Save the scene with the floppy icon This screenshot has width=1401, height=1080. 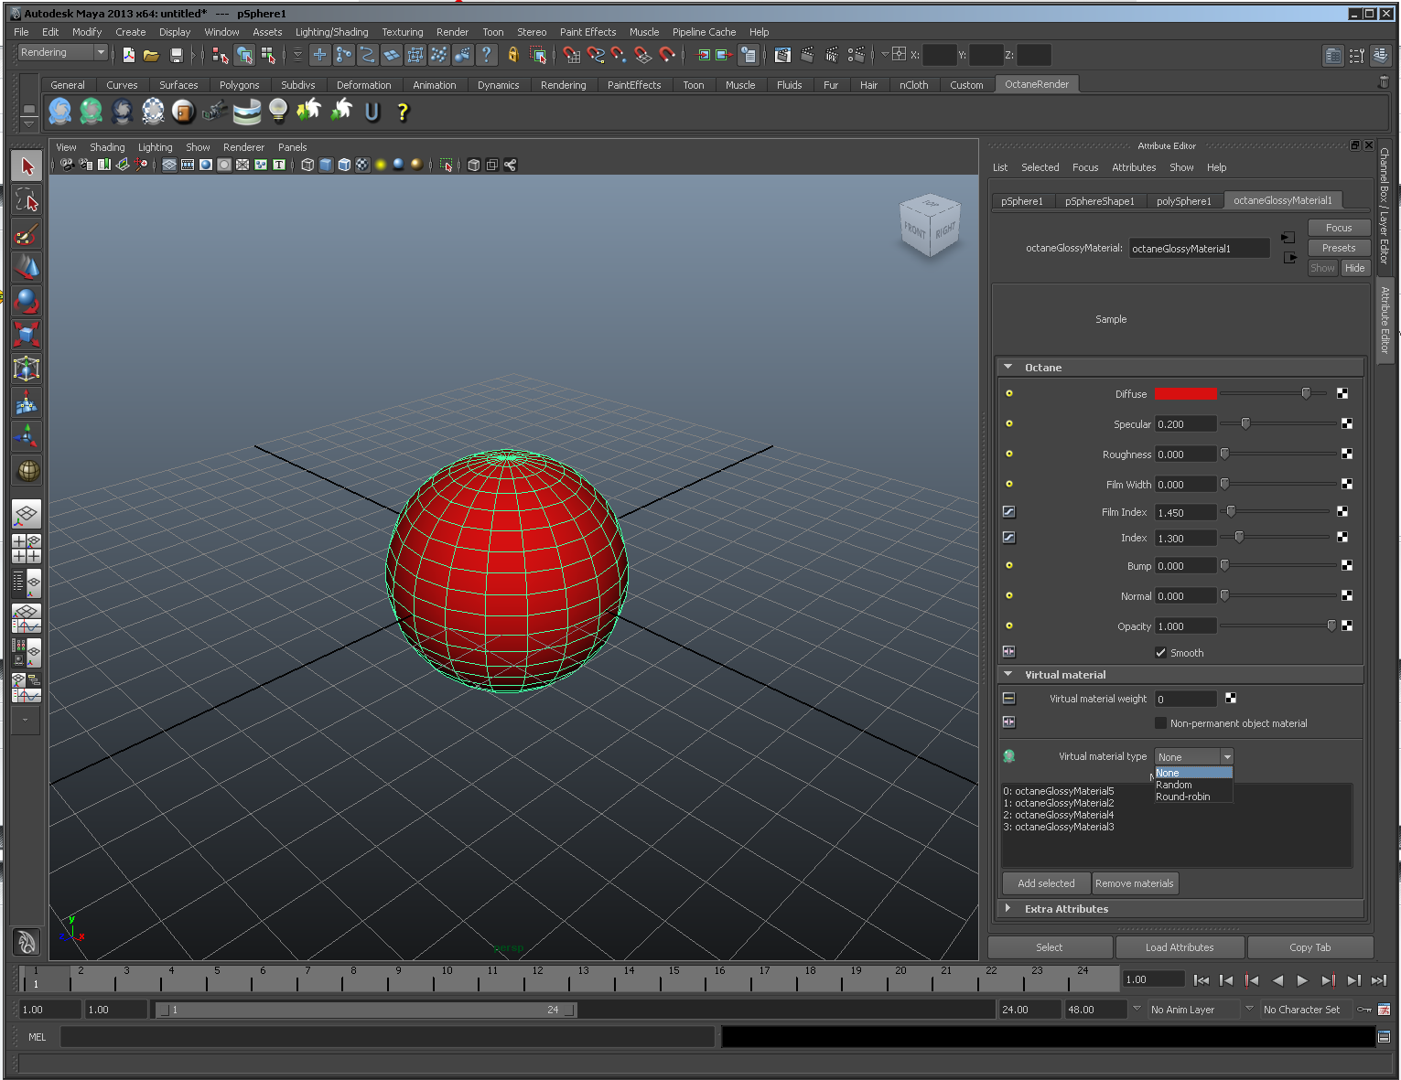pyautogui.click(x=176, y=55)
